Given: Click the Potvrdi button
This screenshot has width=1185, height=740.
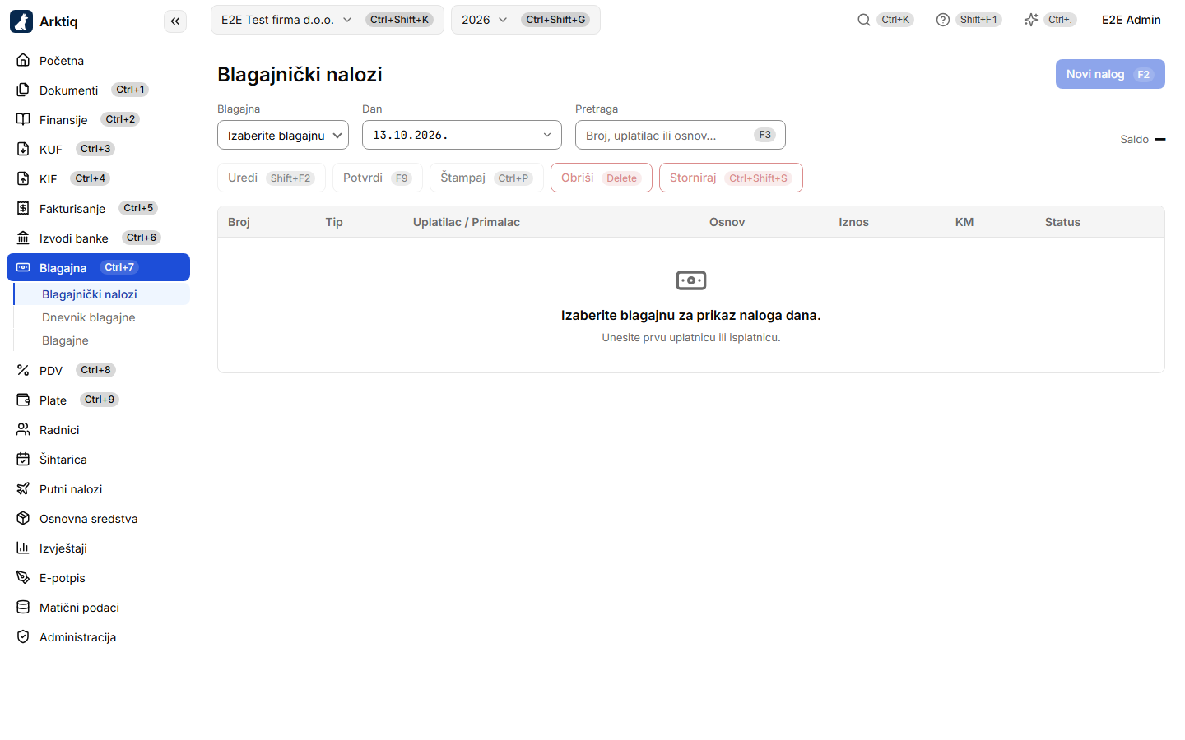Looking at the screenshot, I should click(x=378, y=178).
